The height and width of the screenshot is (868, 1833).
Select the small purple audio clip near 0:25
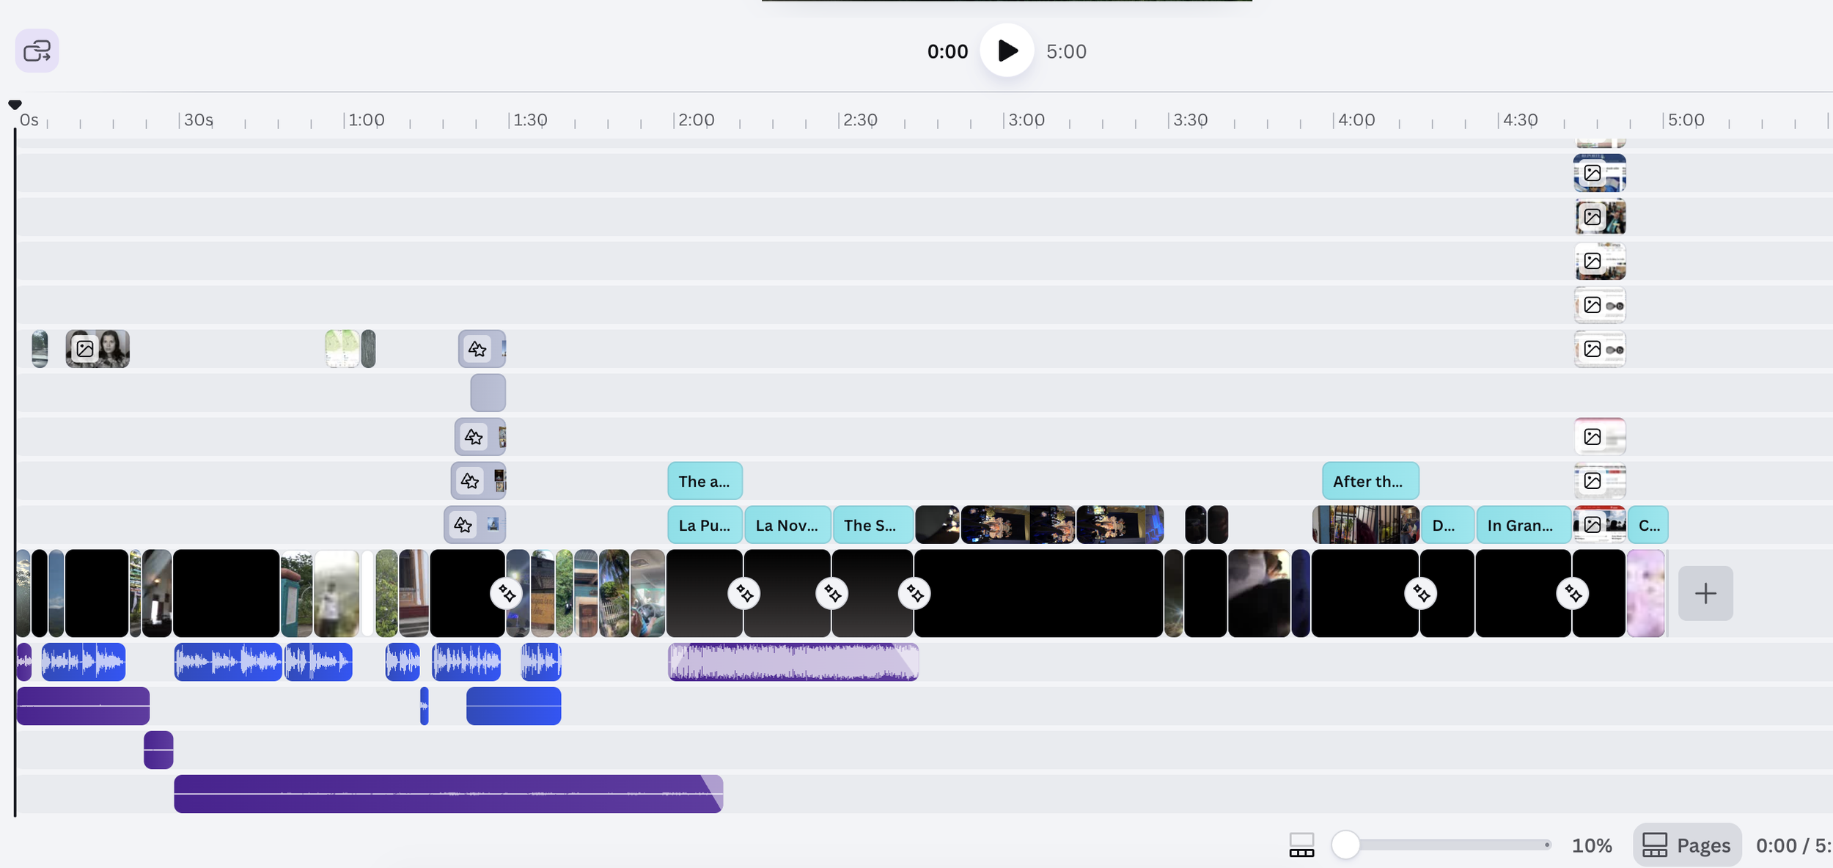(x=158, y=750)
